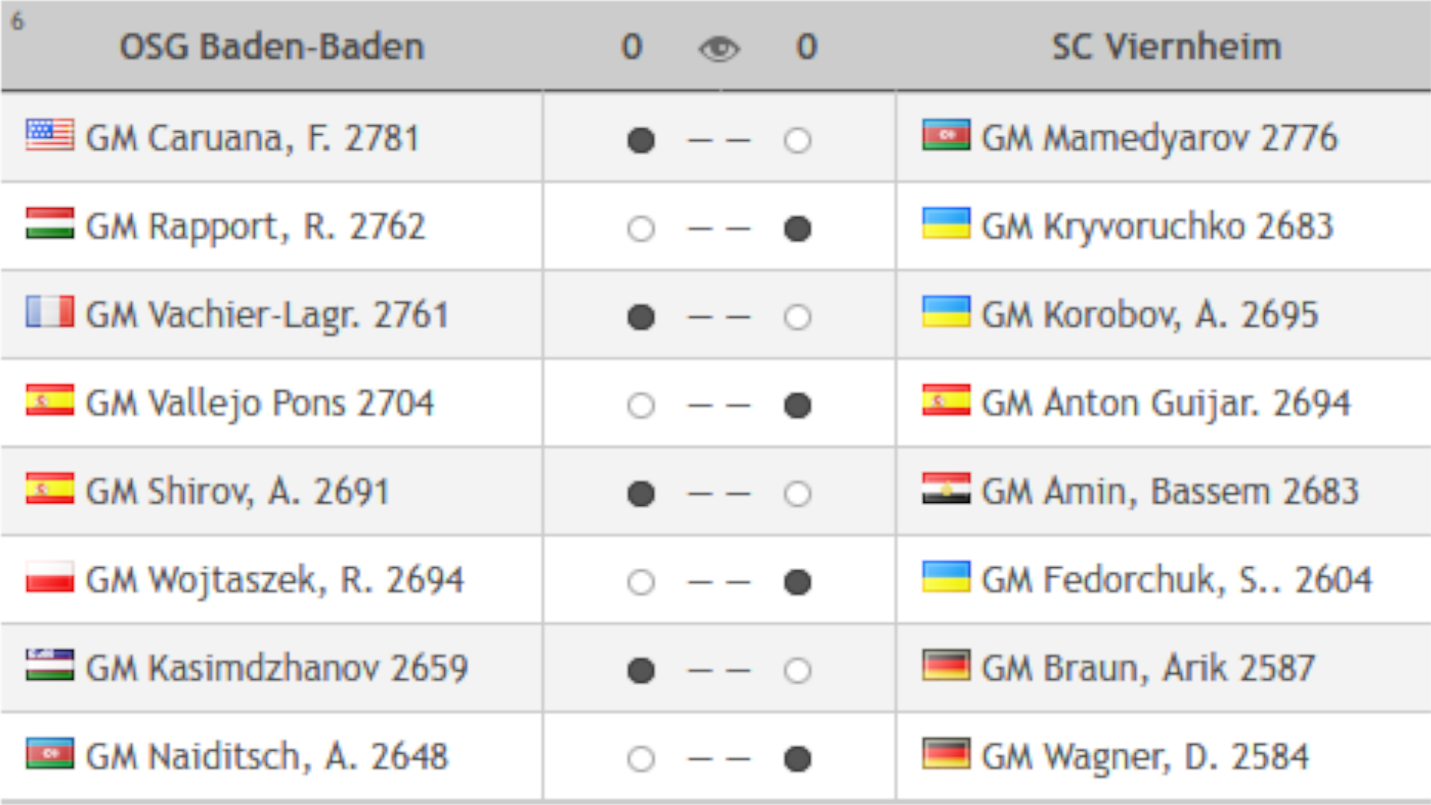Screen dimensions: 1431x805
Task: Click the USA flag next to Caruana
Action: click(x=50, y=135)
